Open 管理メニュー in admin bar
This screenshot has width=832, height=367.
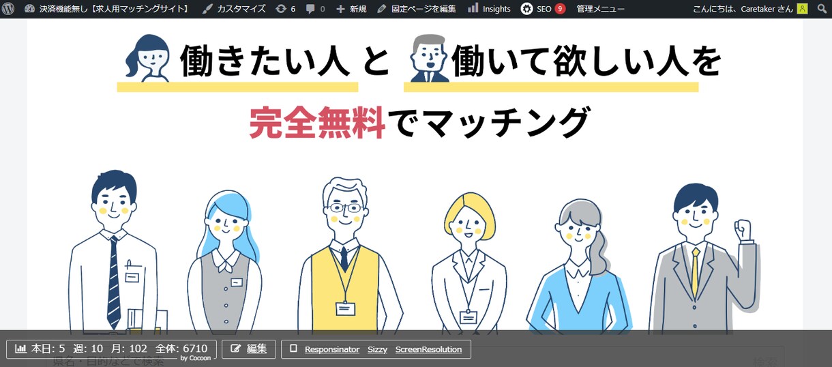coord(600,9)
